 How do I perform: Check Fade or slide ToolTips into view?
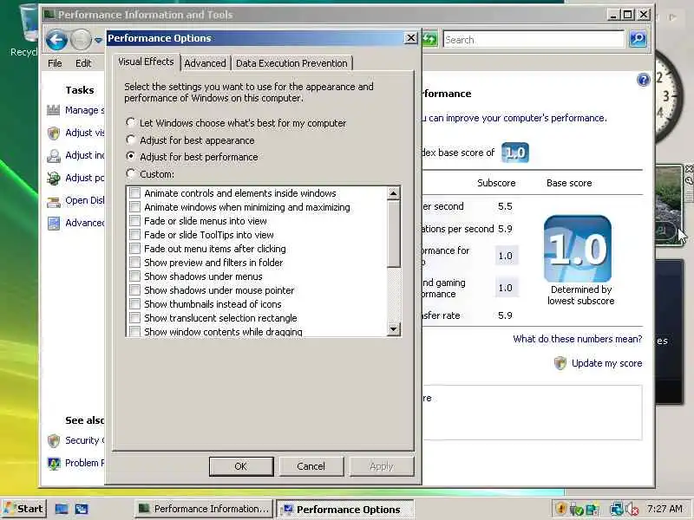click(x=135, y=235)
